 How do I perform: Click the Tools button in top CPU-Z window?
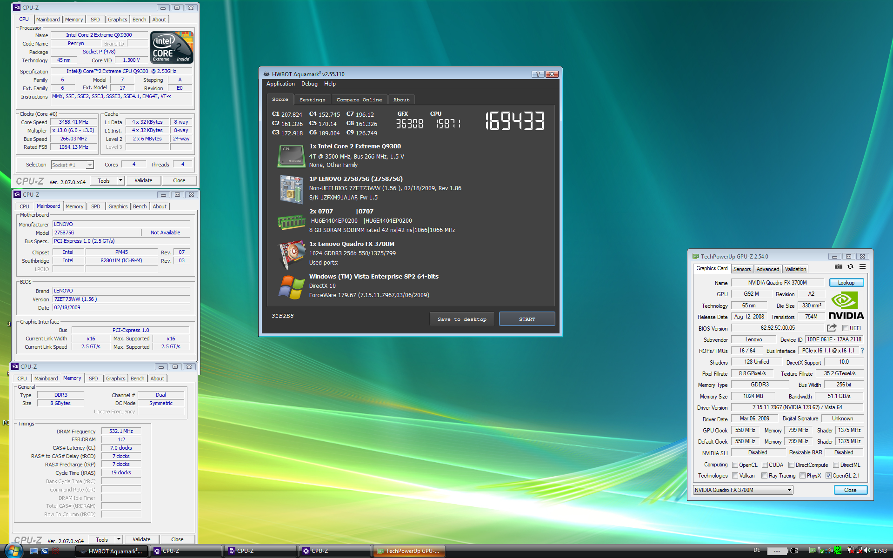pos(104,180)
